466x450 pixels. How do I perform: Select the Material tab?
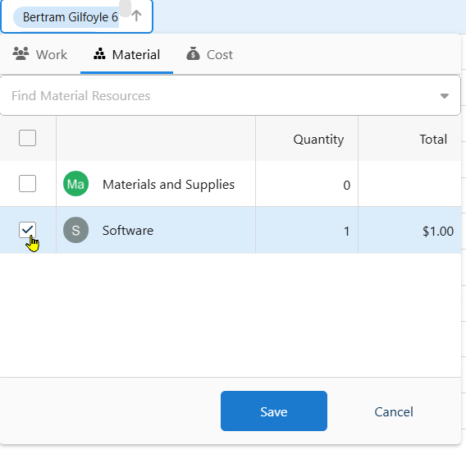point(126,55)
